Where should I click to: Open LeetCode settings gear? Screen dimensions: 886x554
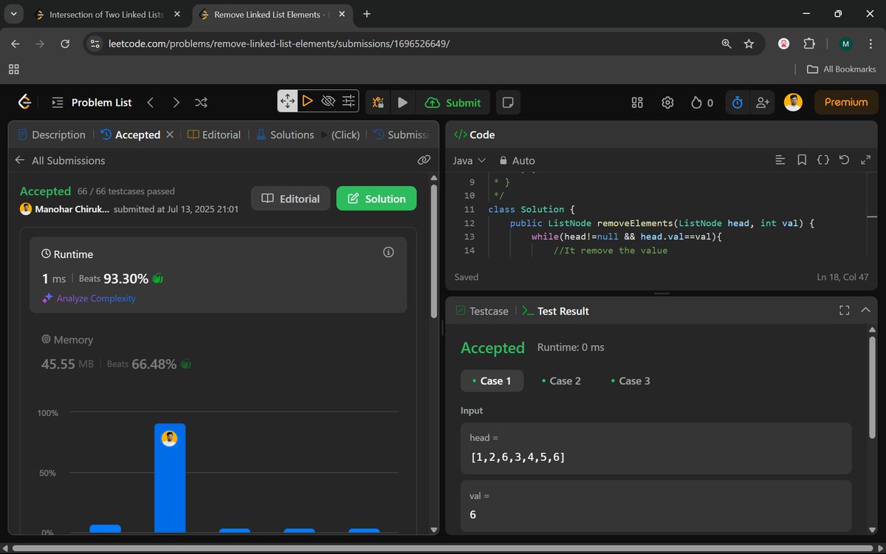667,103
